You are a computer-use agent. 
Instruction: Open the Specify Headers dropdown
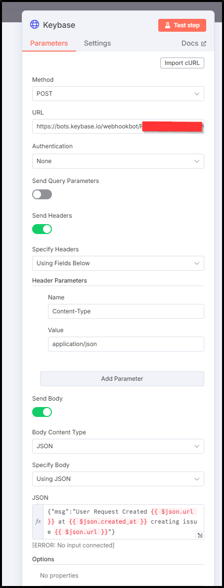pyautogui.click(x=118, y=263)
